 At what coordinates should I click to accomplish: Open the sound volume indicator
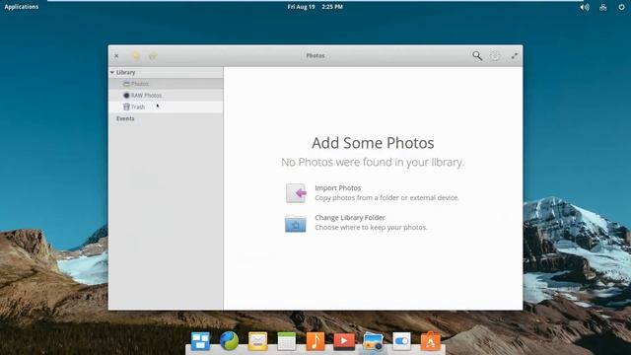tap(585, 7)
